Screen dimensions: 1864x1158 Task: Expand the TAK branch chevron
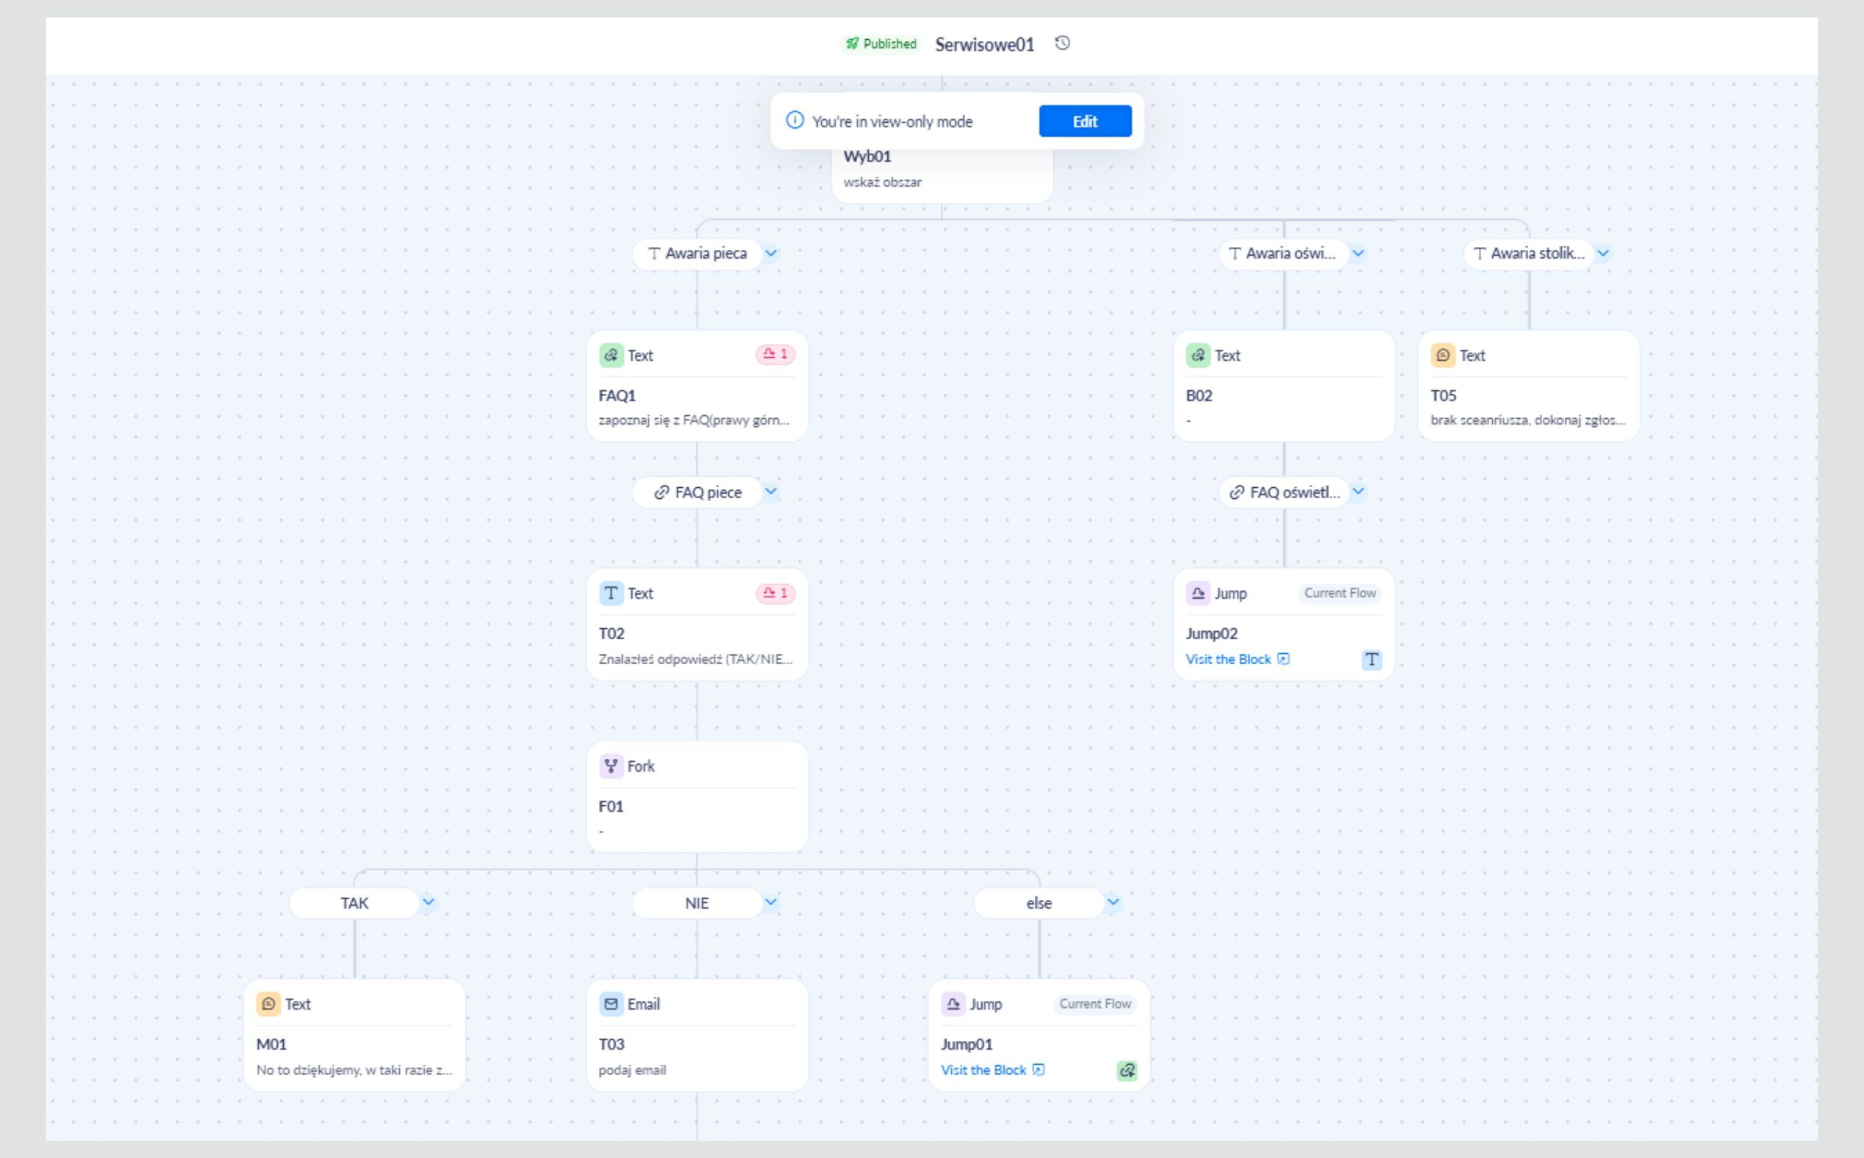coord(429,902)
